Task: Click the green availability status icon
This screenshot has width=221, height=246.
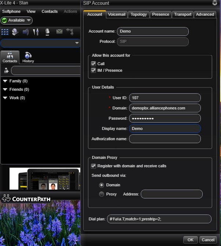Action: [x=4, y=20]
